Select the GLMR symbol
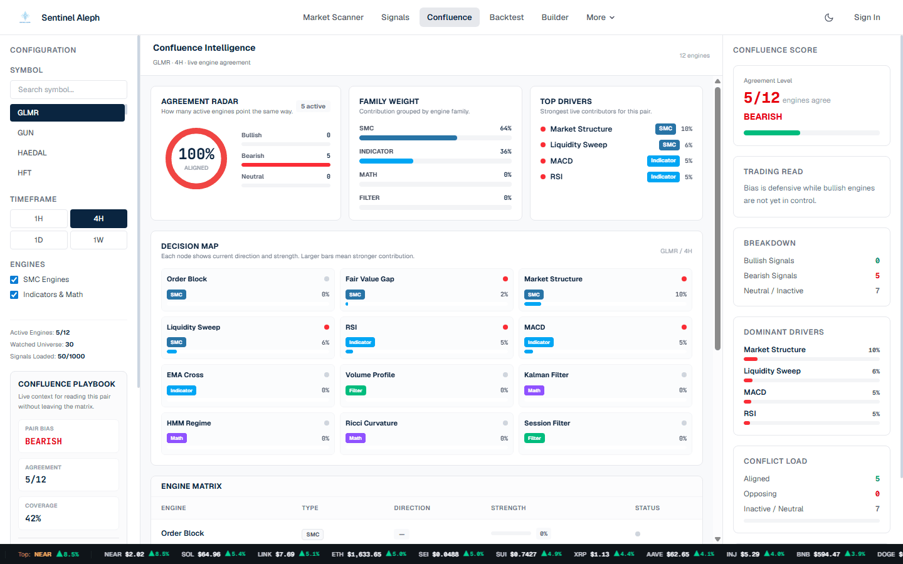Screen dimensions: 903x564 point(67,113)
